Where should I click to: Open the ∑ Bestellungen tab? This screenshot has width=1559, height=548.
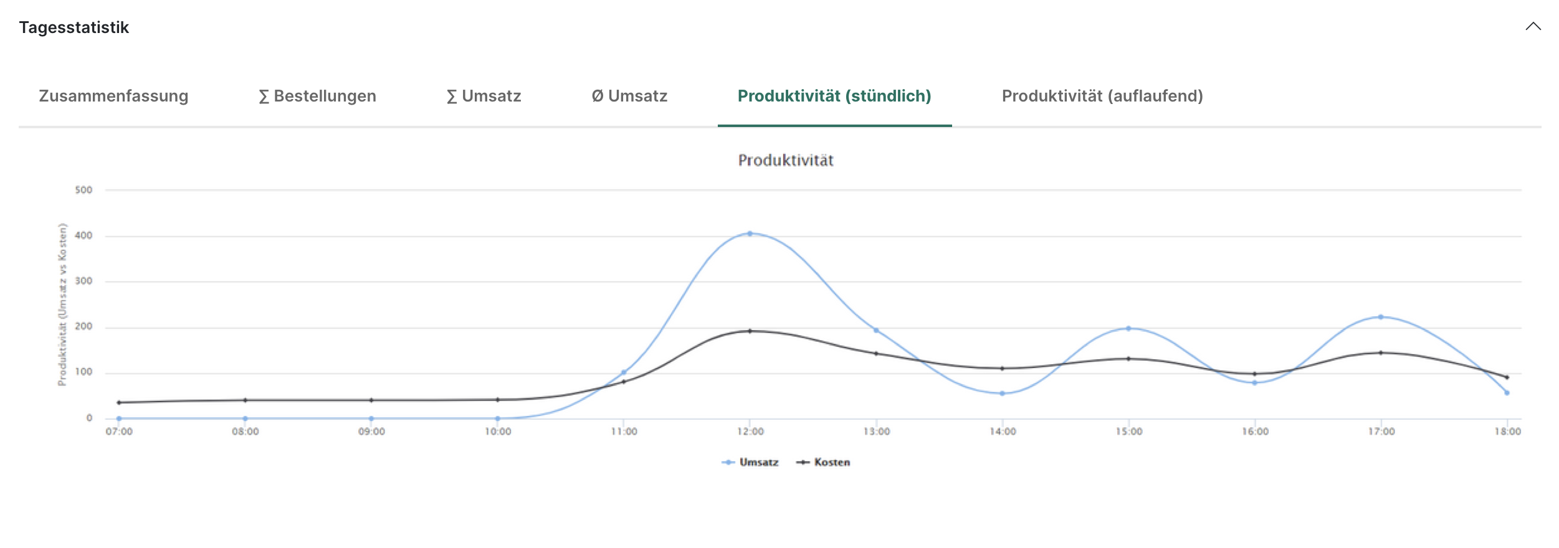point(317,96)
